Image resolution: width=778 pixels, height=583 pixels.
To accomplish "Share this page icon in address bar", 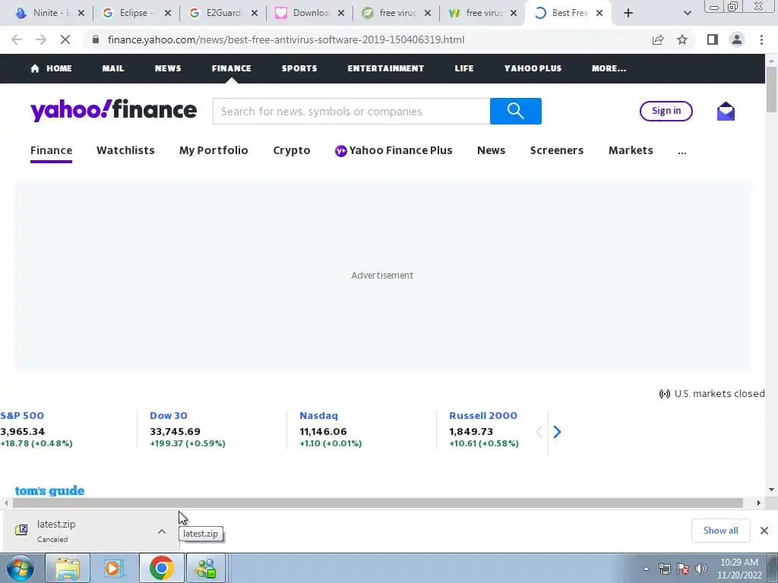I will (x=658, y=39).
